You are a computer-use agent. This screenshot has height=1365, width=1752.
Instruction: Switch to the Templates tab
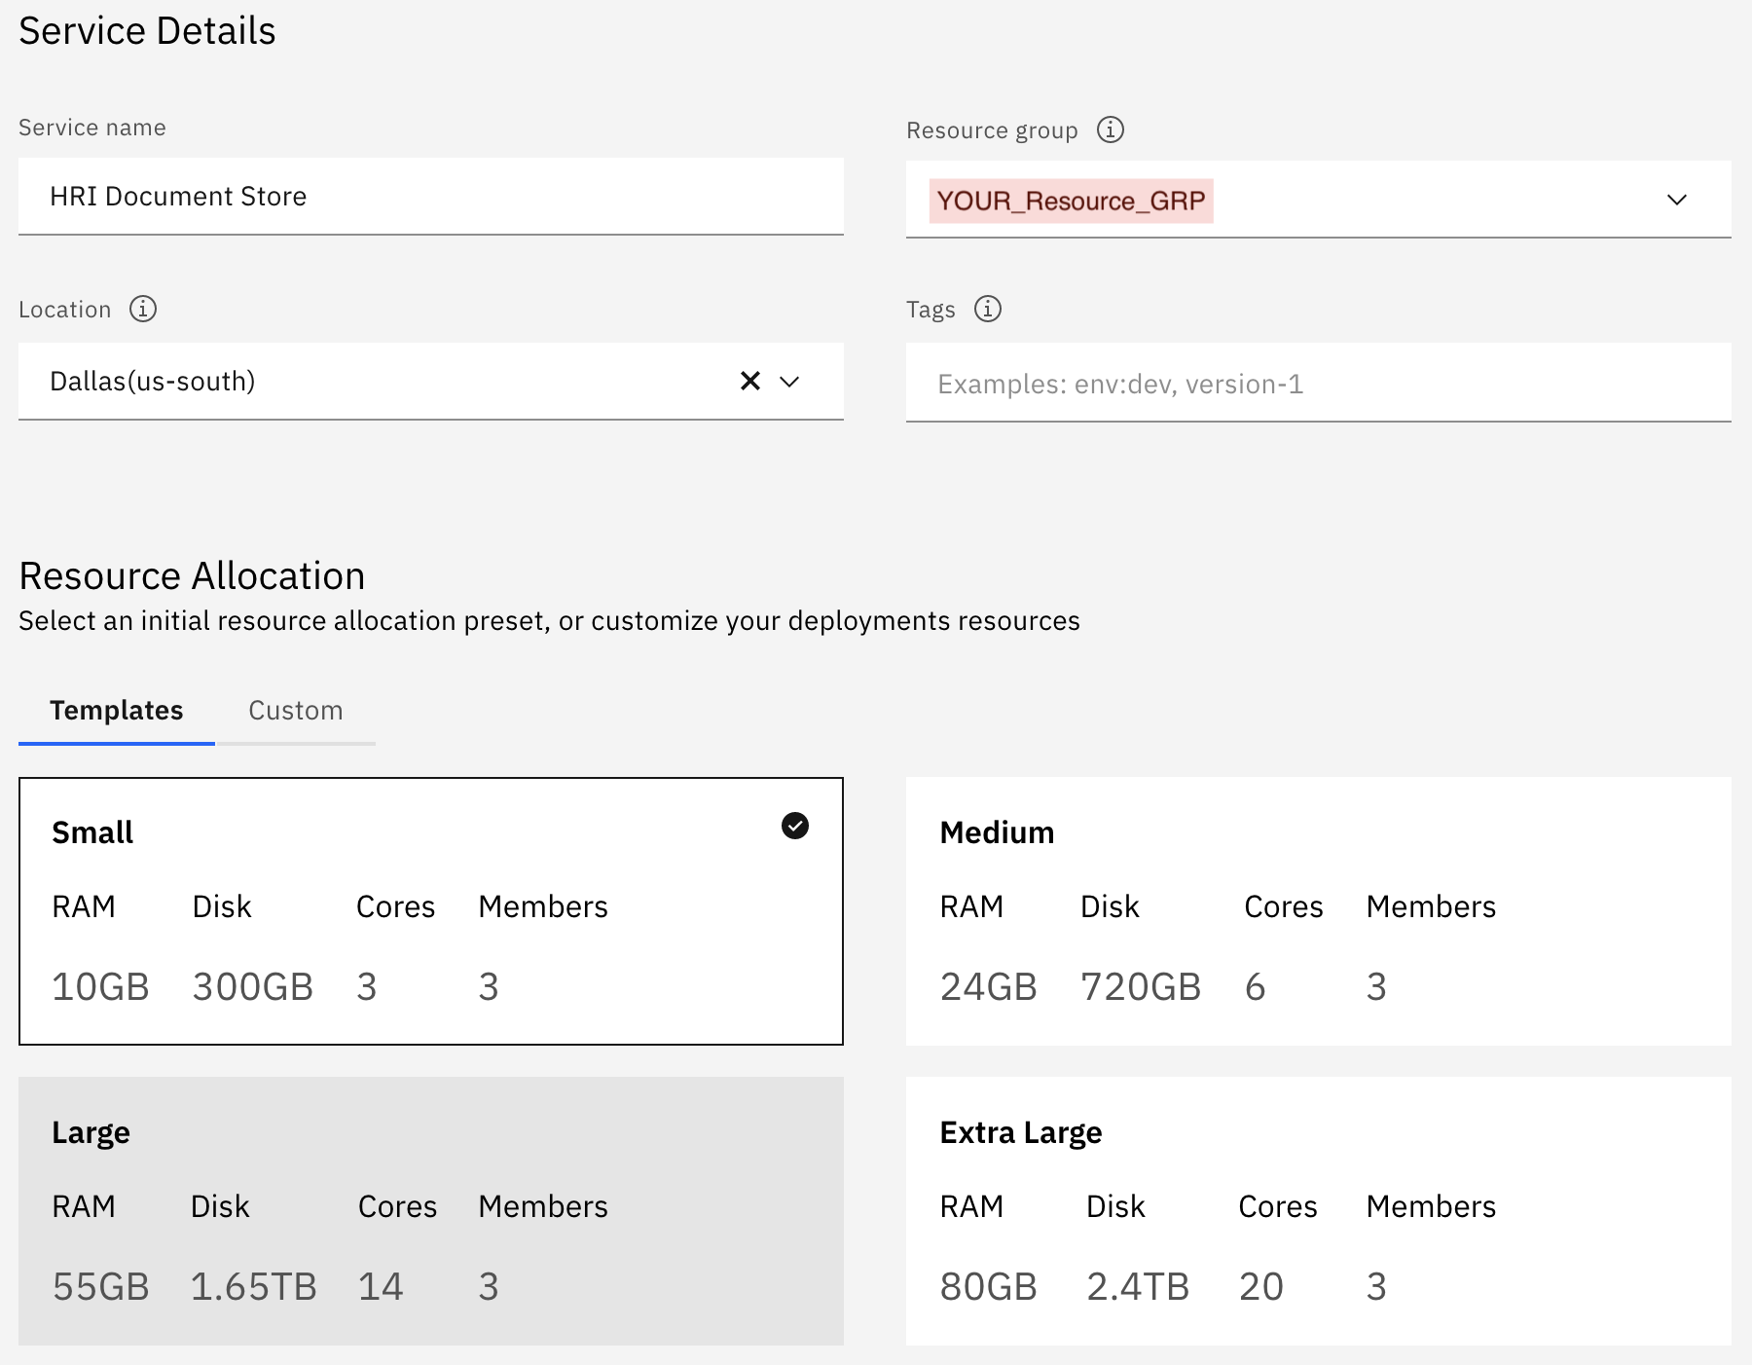(x=117, y=711)
